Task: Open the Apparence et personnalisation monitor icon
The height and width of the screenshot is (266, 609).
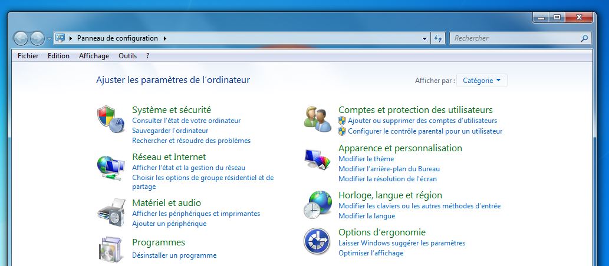Action: coord(317,159)
